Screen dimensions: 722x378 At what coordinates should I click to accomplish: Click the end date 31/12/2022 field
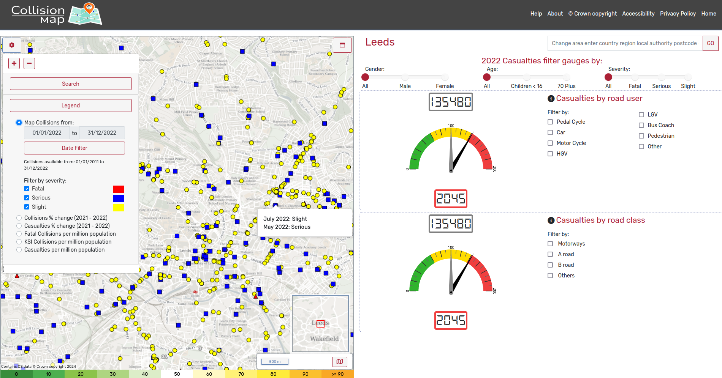click(102, 133)
